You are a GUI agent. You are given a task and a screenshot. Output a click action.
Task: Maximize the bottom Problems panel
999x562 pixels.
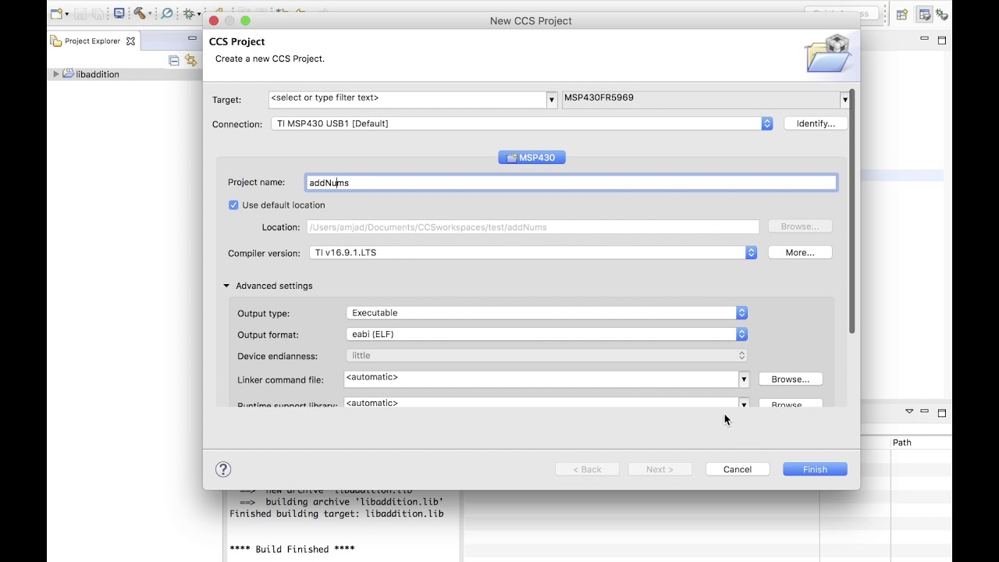pos(942,412)
